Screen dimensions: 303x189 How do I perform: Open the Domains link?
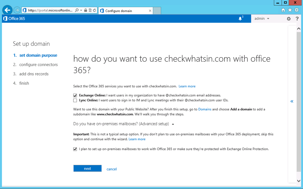pyautogui.click(x=205, y=109)
